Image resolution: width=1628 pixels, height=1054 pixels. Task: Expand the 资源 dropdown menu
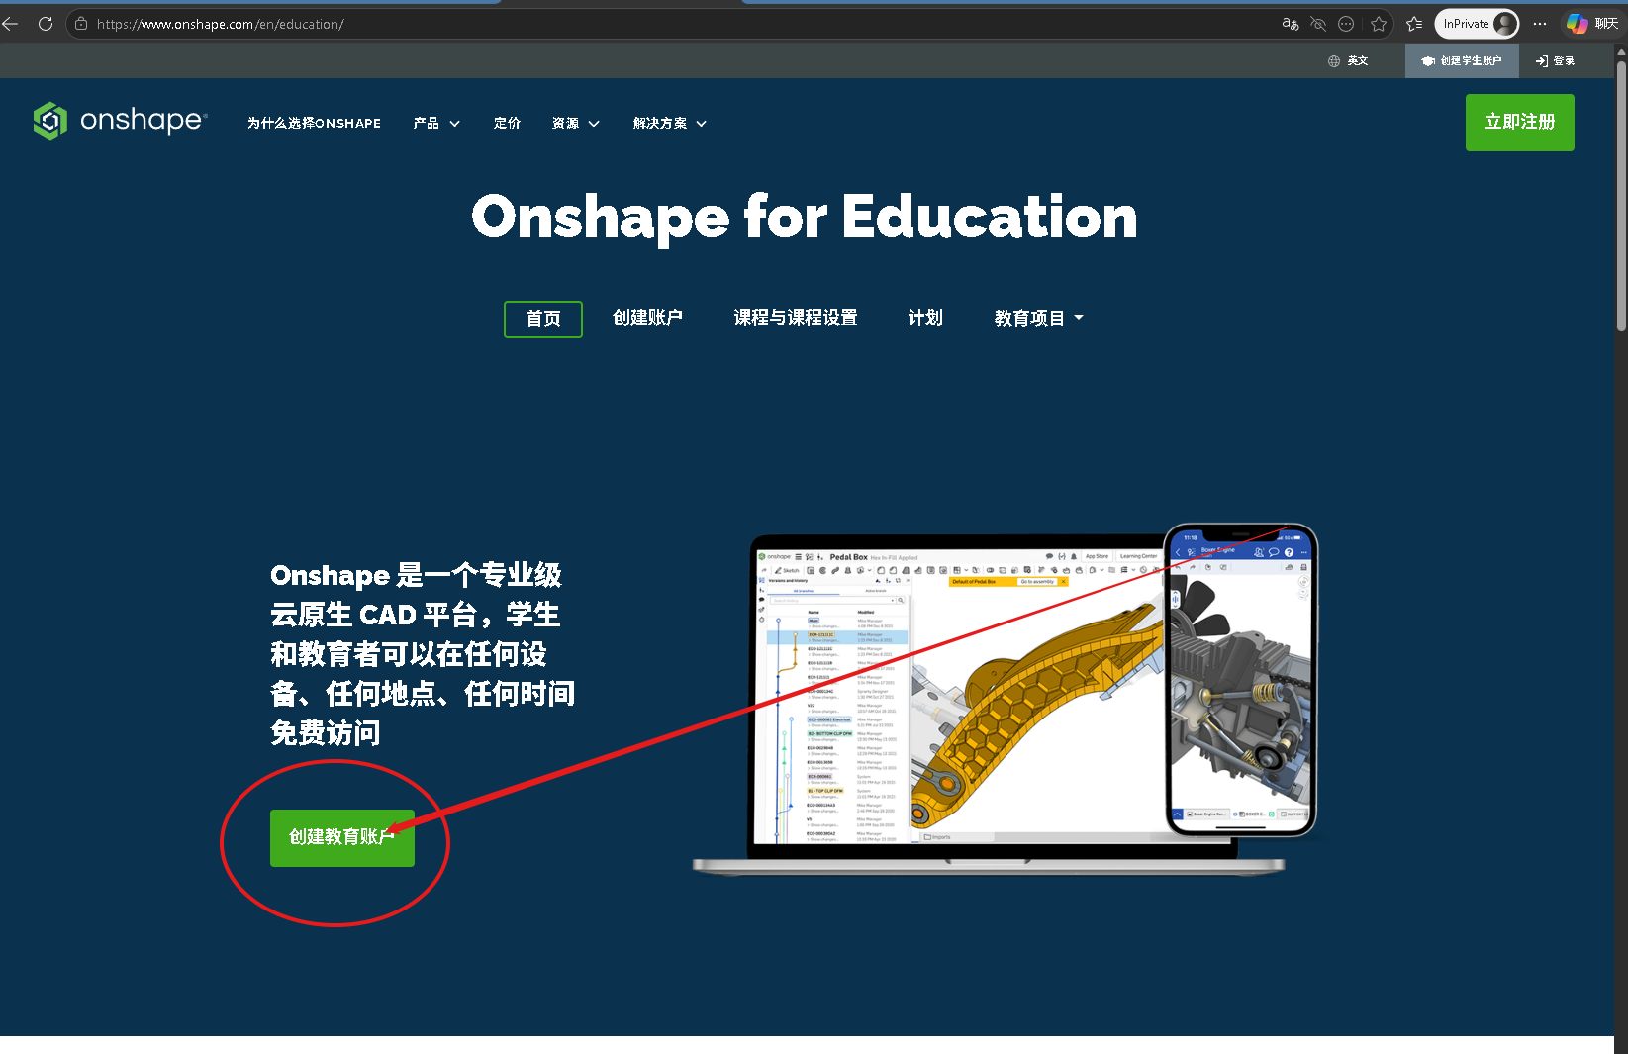[576, 124]
